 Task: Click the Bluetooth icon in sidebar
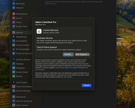click(14, 4)
